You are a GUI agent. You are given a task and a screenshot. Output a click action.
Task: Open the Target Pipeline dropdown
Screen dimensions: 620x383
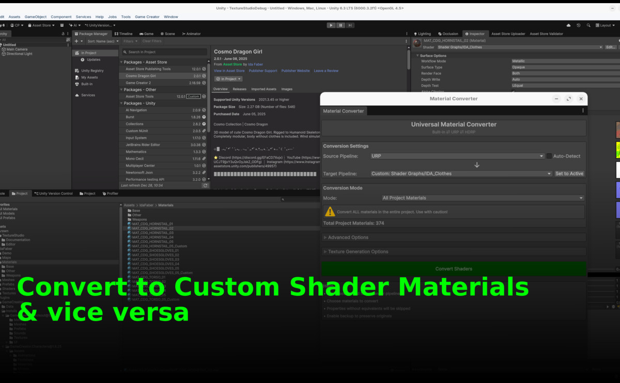[461, 173]
